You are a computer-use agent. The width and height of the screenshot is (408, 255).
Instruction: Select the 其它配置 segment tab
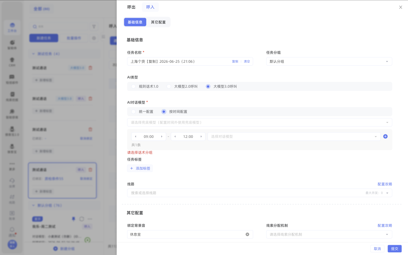(158, 22)
